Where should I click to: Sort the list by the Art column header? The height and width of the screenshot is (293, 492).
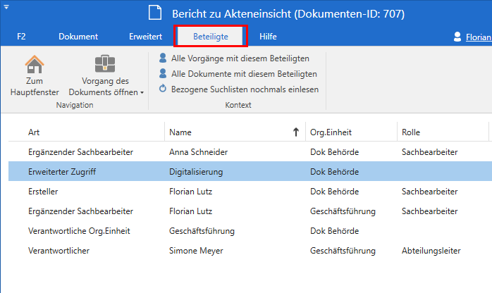point(85,132)
